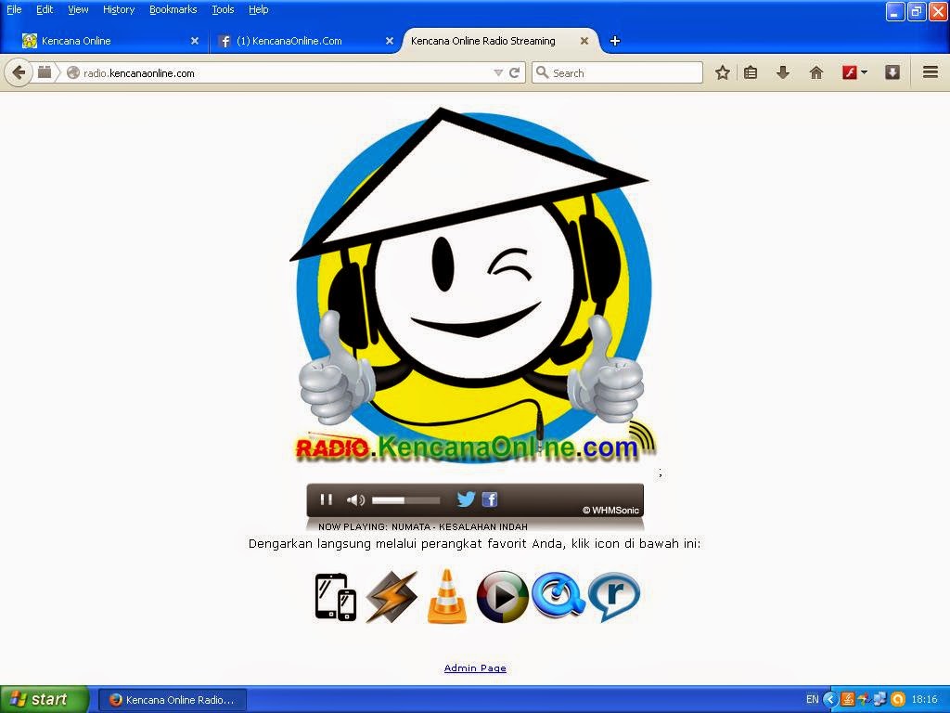Screen dimensions: 950x713
Task: Click the taskbar clock showing 18:16
Action: coord(925,700)
